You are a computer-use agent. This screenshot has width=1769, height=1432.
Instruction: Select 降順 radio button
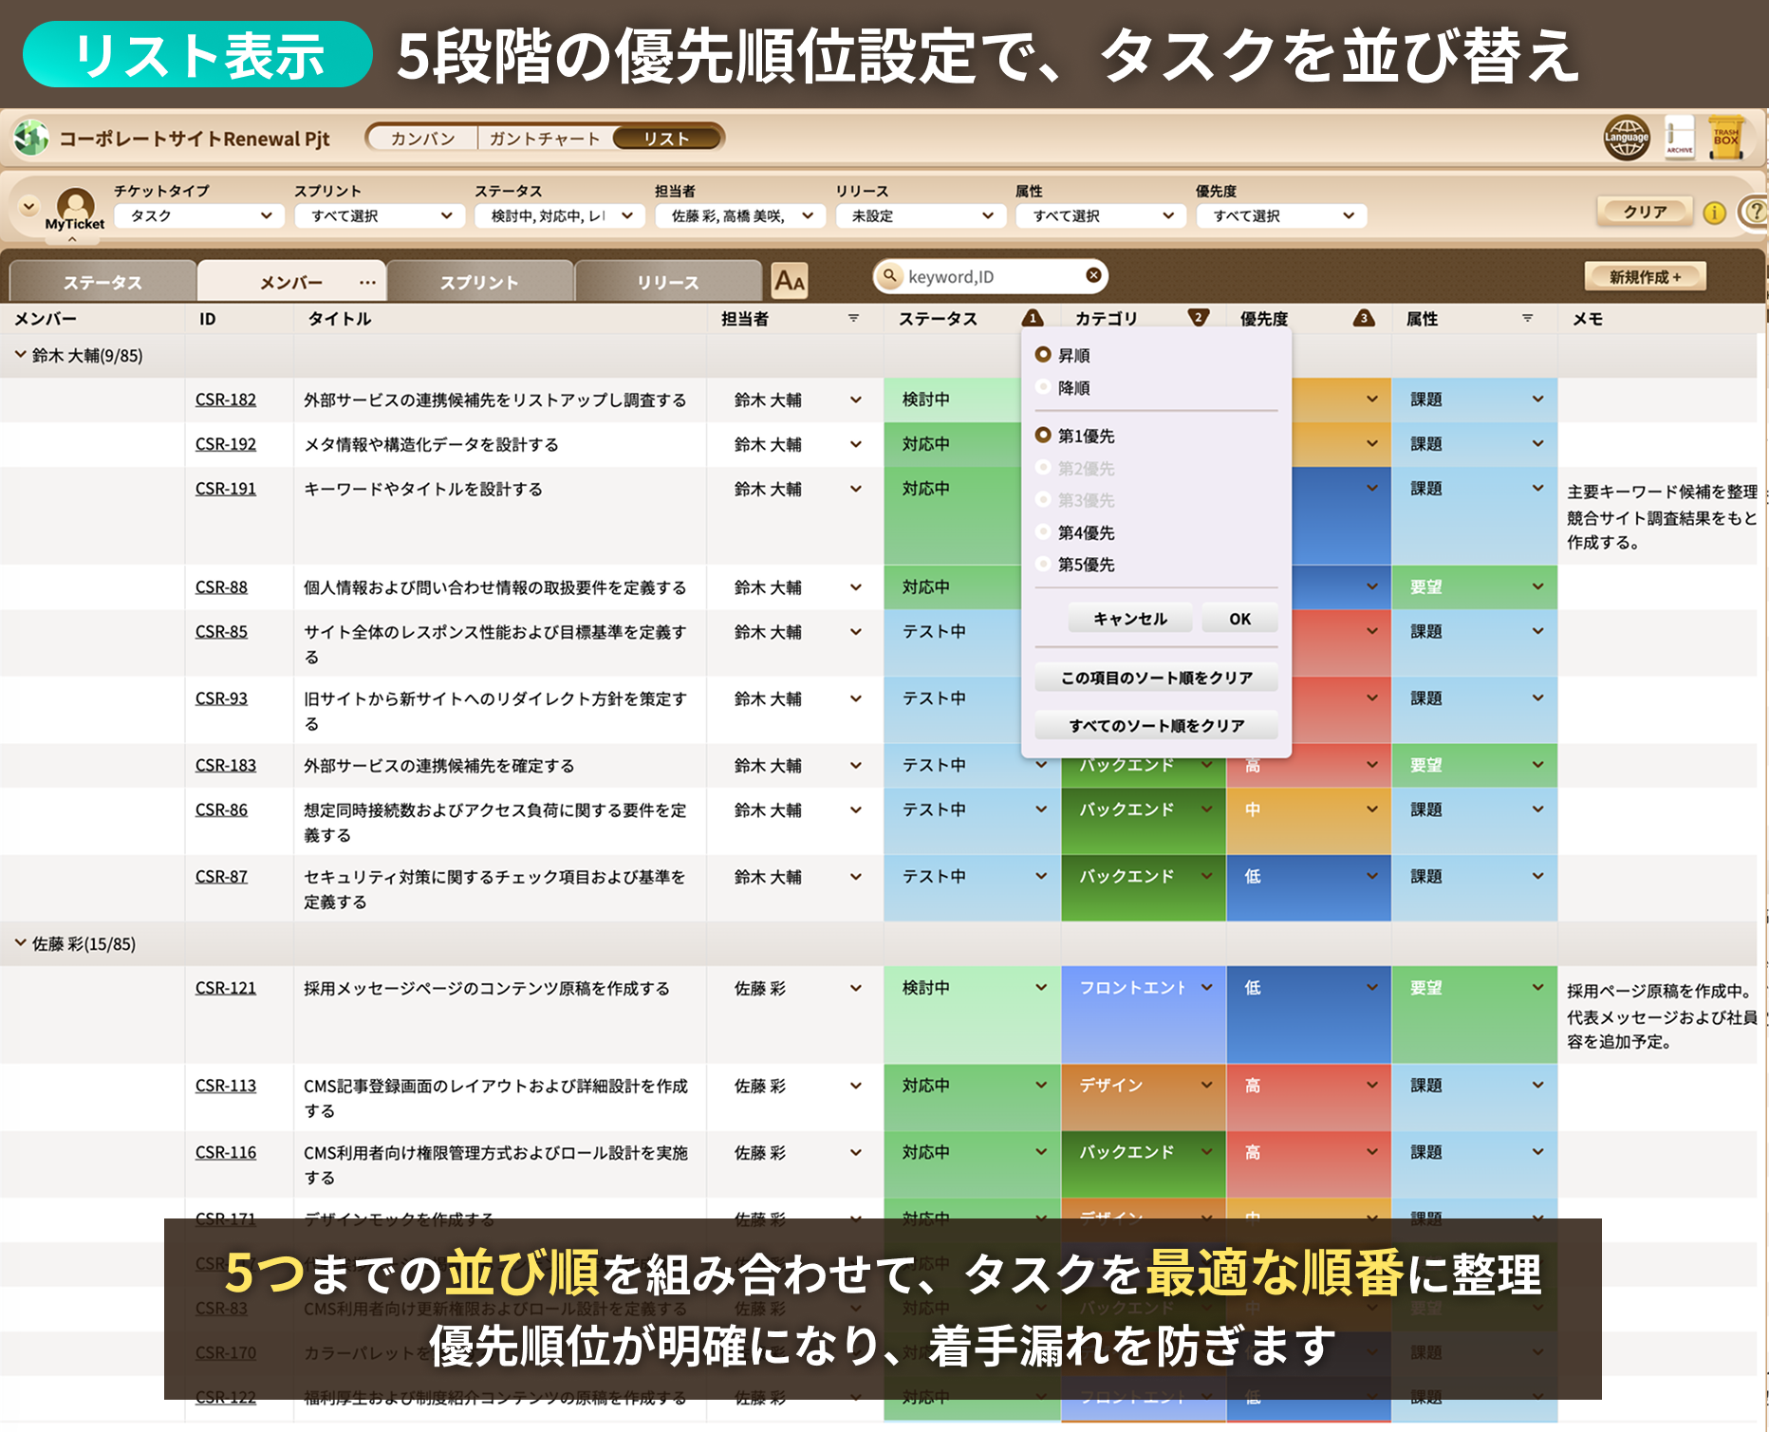[1043, 387]
